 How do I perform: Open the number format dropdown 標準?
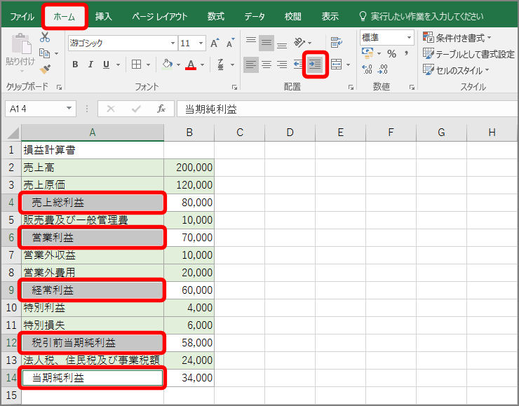pyautogui.click(x=409, y=37)
